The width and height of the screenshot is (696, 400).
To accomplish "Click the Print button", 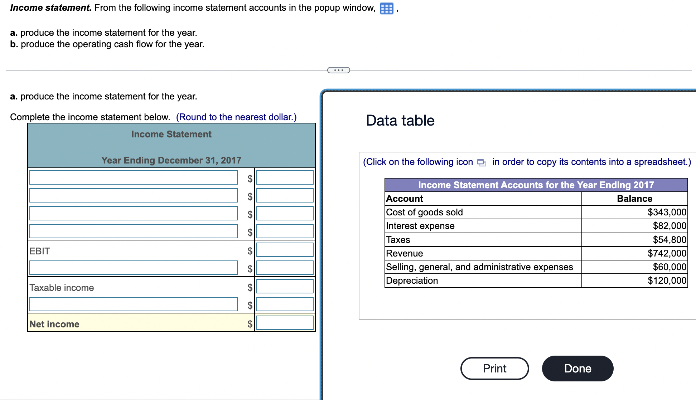I will [494, 369].
